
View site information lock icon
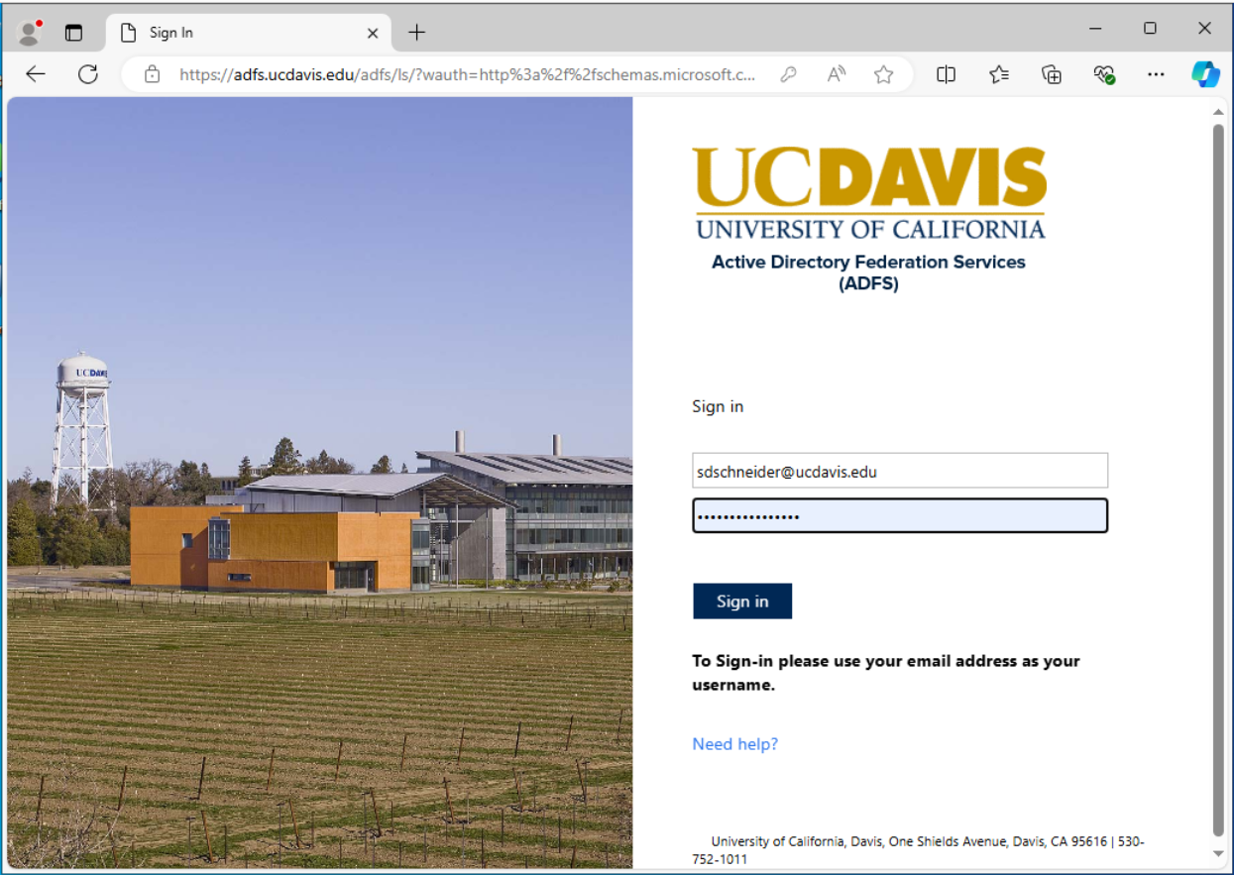[x=152, y=74]
